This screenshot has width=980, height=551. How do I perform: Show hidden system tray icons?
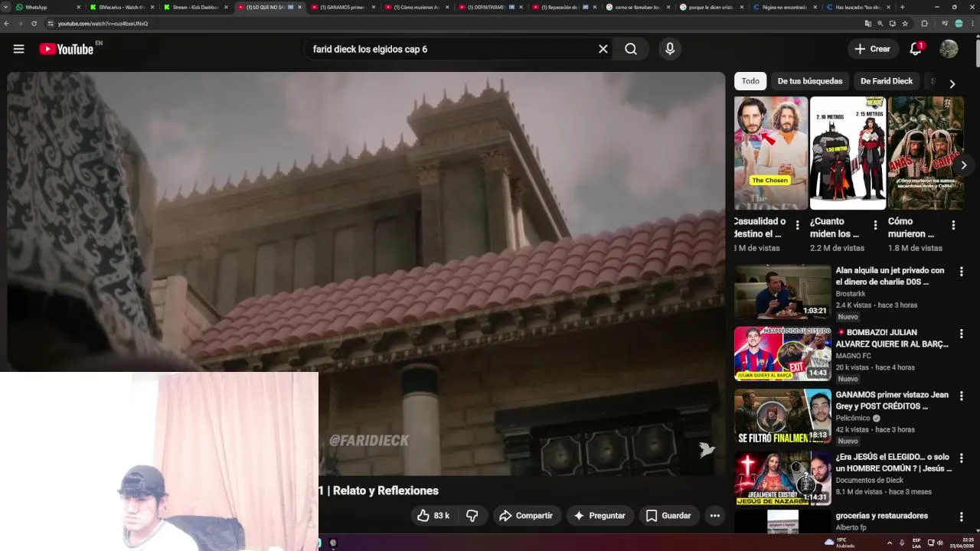[889, 543]
